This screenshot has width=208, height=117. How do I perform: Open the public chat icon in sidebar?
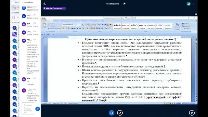coord(14,7)
